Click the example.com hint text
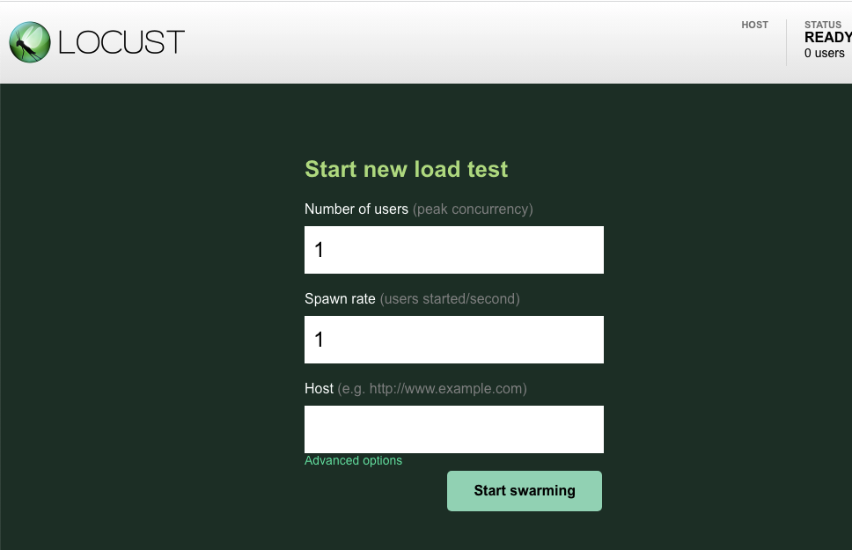The width and height of the screenshot is (852, 550). pos(432,389)
